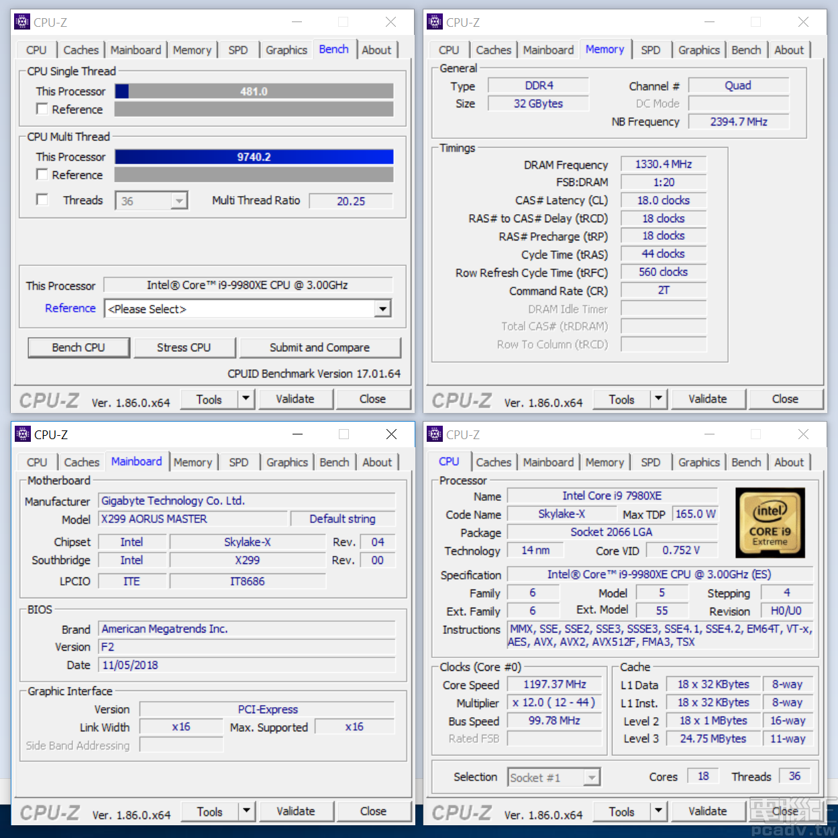Click the CPU-Z application icon in the Bench window
The height and width of the screenshot is (838, 838).
pyautogui.click(x=21, y=21)
